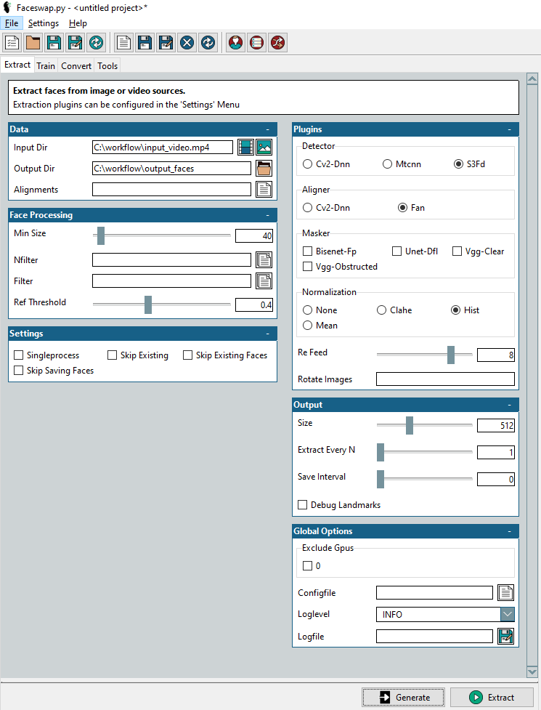Open a project with the folder icon
Image resolution: width=541 pixels, height=710 pixels.
(x=33, y=43)
